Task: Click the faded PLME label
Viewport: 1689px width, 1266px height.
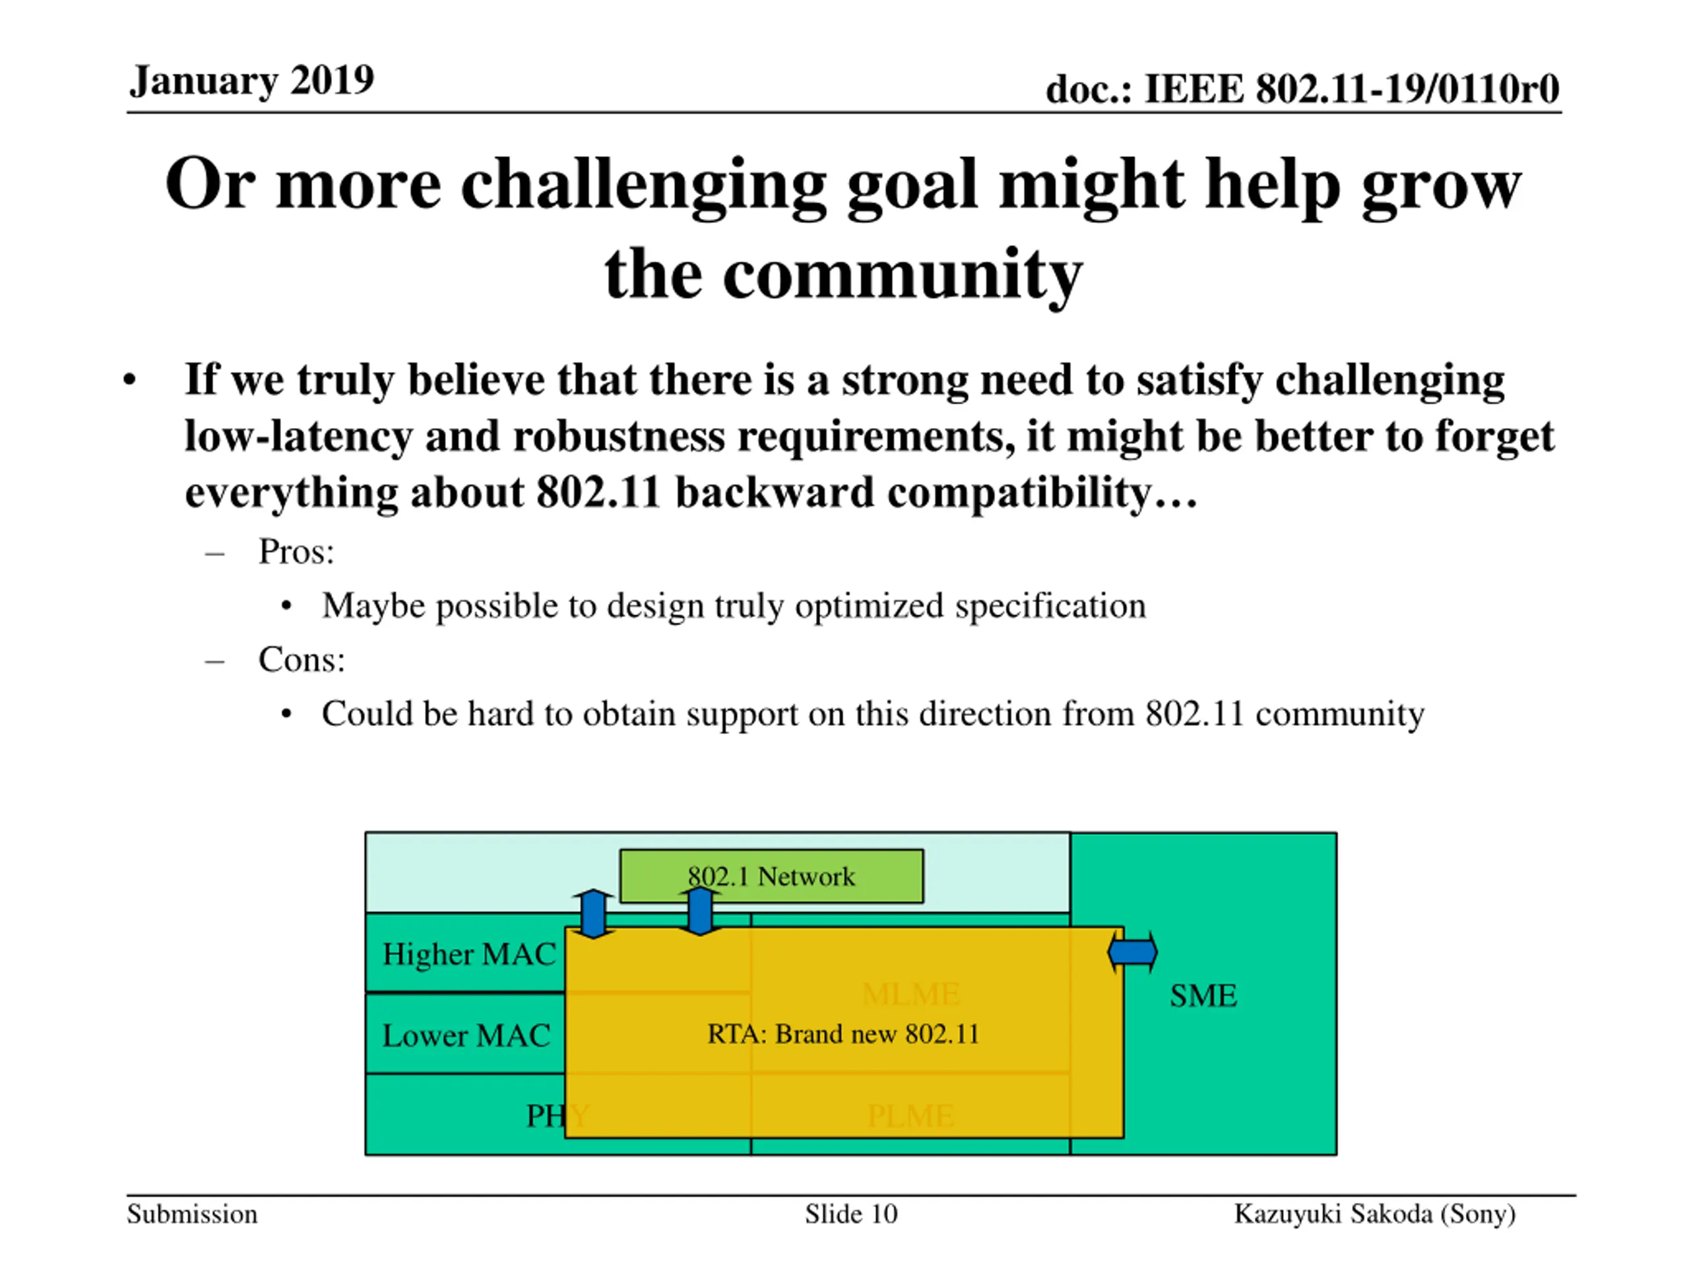Action: tap(910, 1116)
